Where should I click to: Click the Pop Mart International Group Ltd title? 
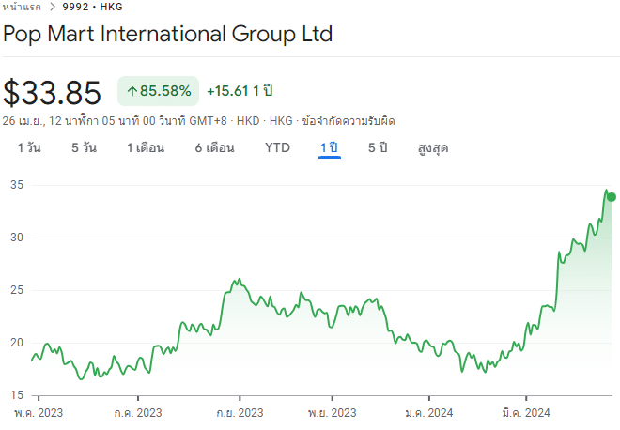coord(167,34)
